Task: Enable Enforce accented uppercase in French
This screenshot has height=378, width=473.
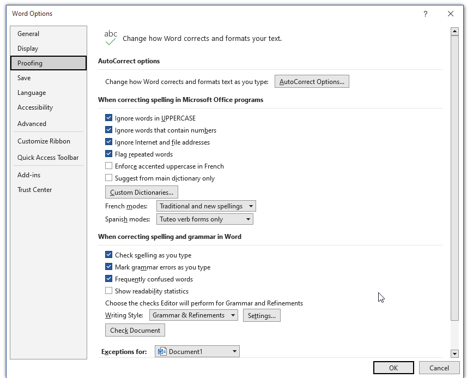Action: click(108, 166)
